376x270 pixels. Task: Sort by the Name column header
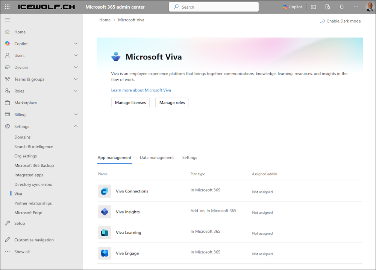pyautogui.click(x=103, y=174)
